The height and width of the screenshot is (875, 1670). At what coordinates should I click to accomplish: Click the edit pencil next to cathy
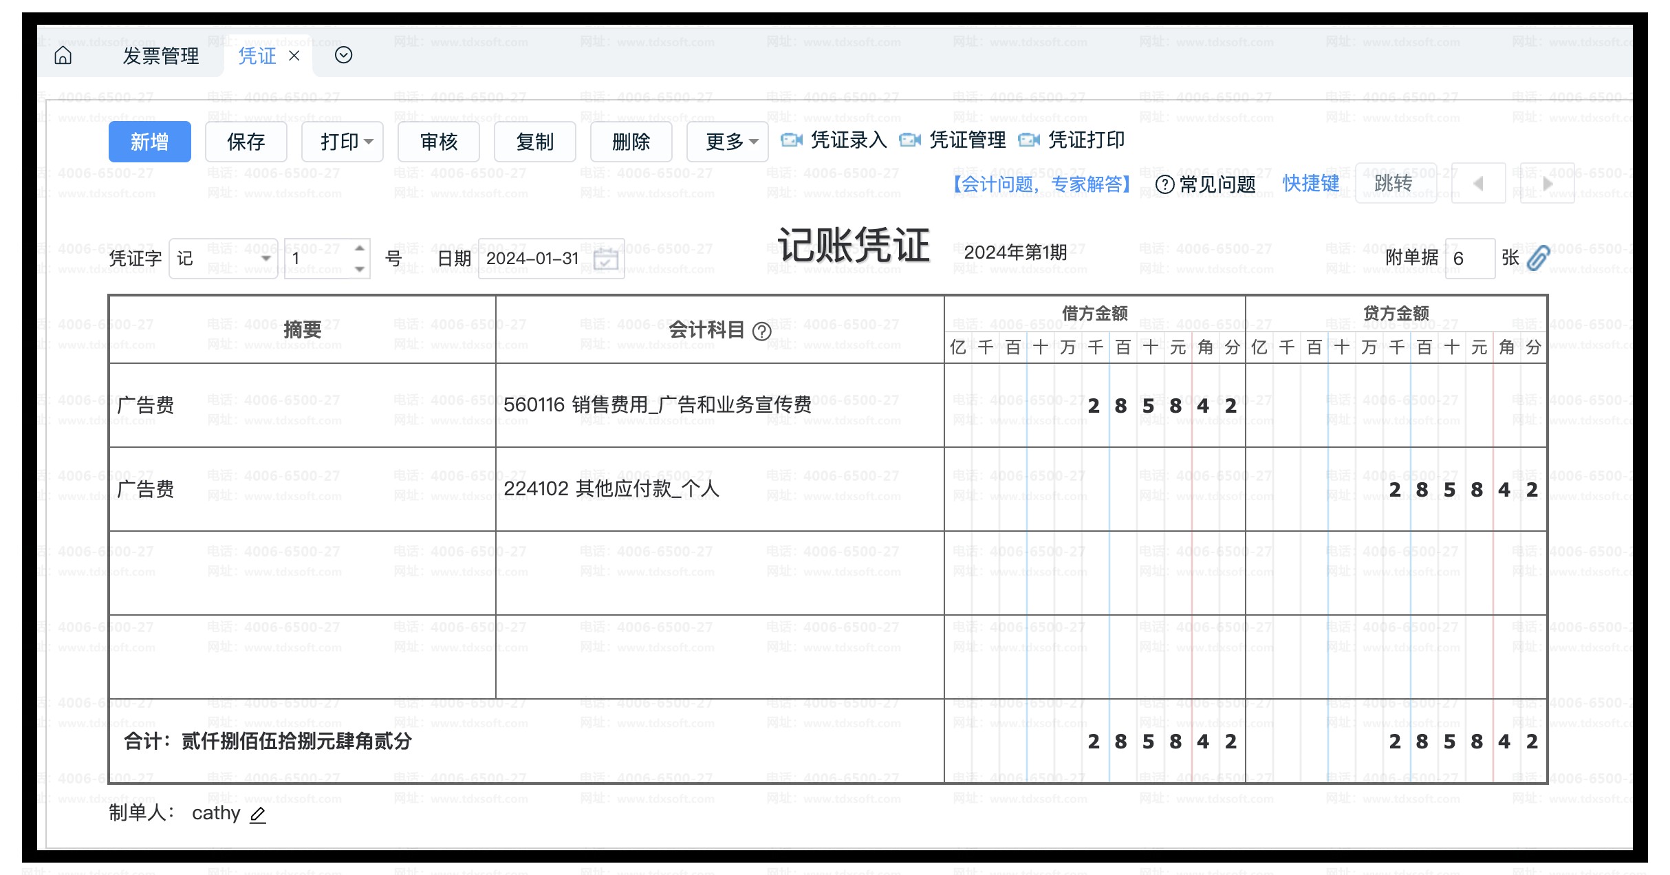[258, 814]
